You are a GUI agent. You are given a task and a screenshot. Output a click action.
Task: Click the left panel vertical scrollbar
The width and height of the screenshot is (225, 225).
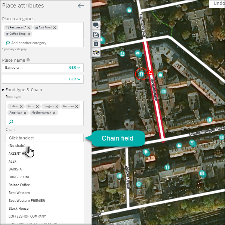(90, 30)
